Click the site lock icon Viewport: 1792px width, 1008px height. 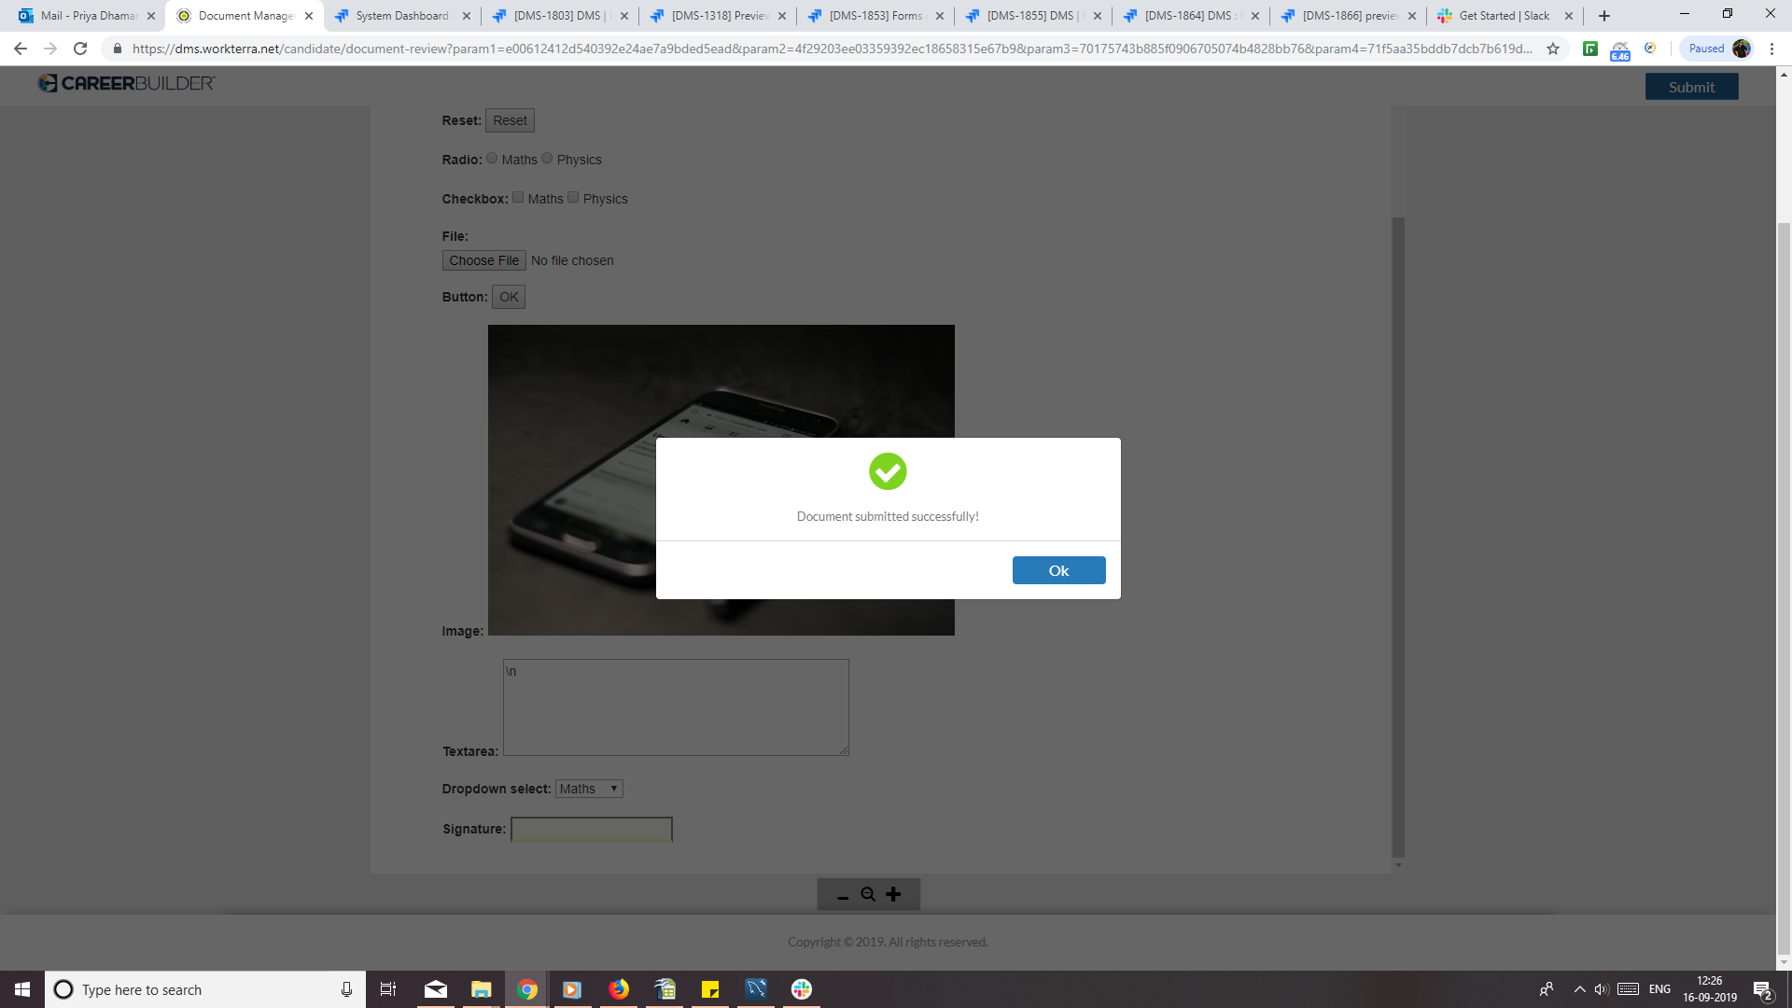pyautogui.click(x=117, y=49)
